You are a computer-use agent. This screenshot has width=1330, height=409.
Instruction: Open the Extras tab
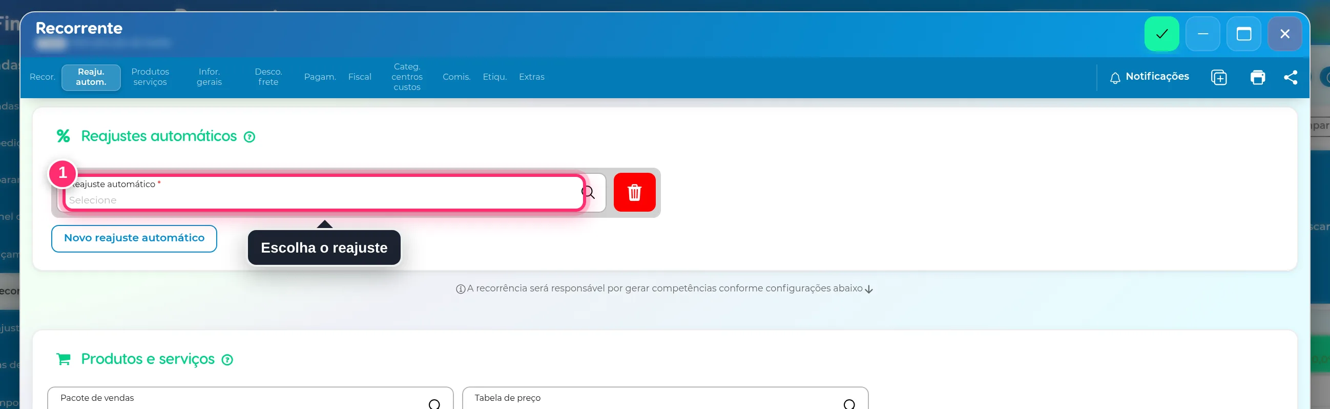[532, 77]
